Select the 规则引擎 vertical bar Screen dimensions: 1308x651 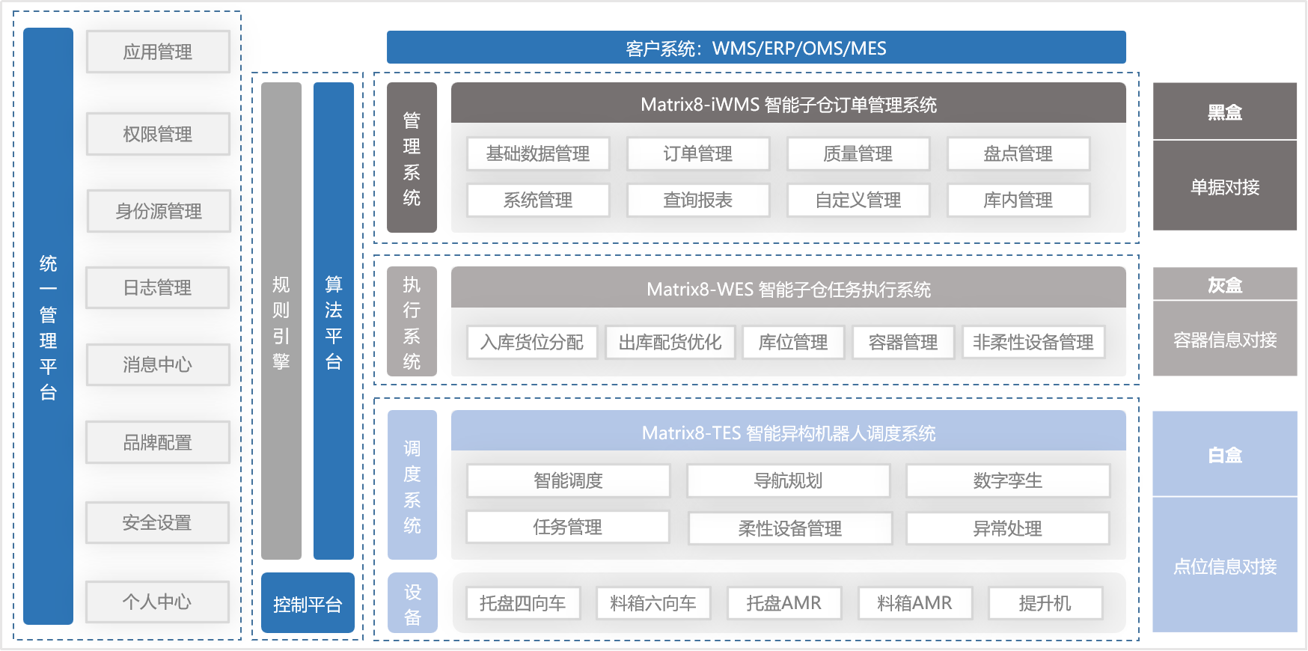point(281,321)
